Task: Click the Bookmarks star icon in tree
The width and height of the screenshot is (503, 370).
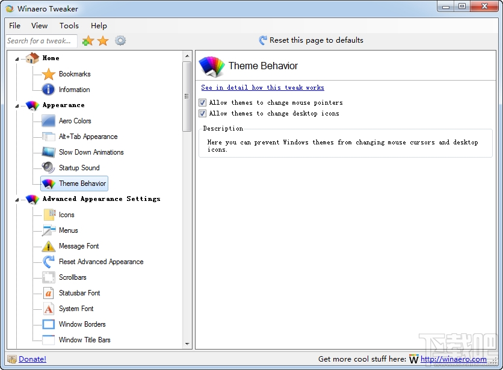Action: click(x=49, y=74)
